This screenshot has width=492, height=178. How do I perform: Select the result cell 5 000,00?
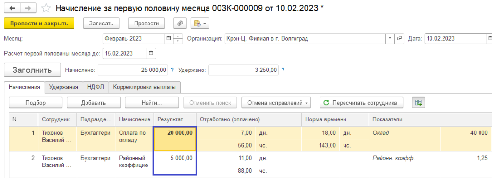click(175, 164)
